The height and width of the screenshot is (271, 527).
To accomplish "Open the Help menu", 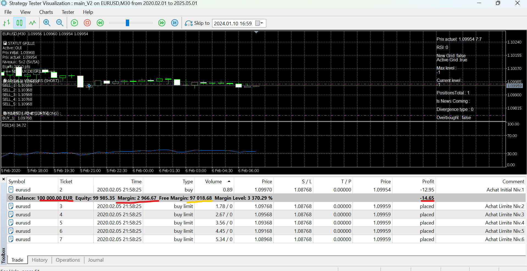I will [x=88, y=12].
